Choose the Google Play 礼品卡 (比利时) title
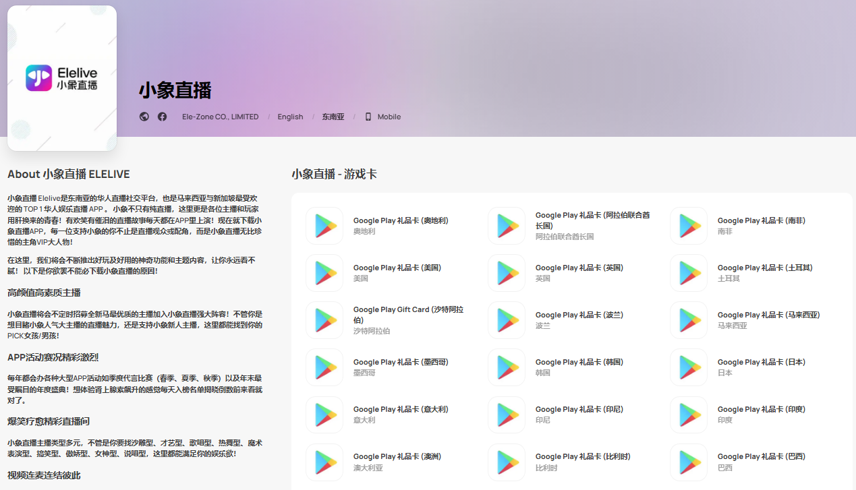This screenshot has width=856, height=490. [x=583, y=456]
